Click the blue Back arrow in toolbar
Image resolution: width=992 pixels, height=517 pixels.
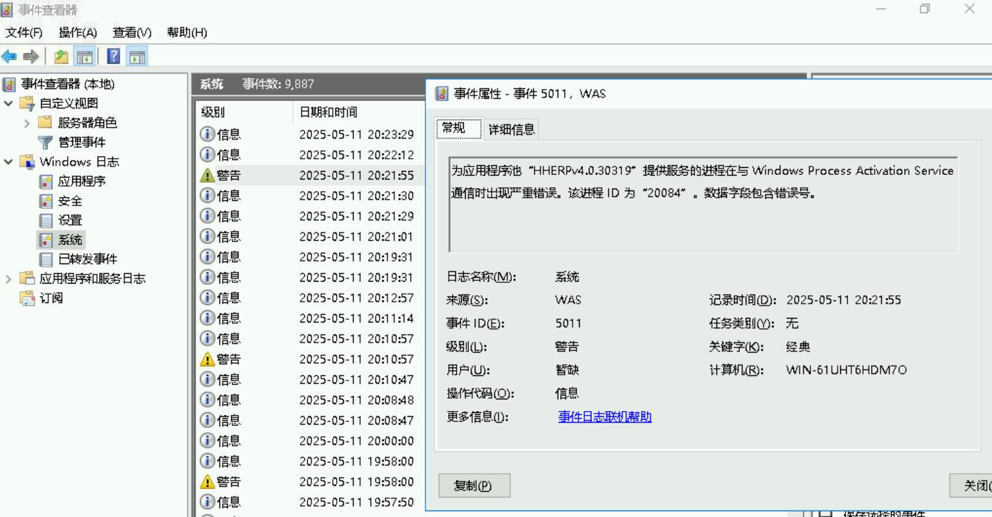[x=9, y=57]
